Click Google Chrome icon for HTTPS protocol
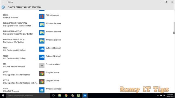 [42, 82]
